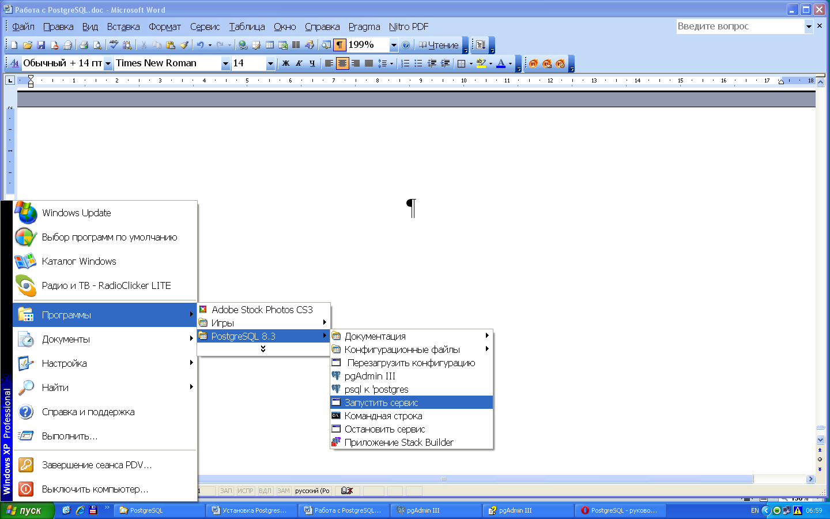Open the font size 14 dropdown
Screen dimensions: 830x519
tap(270, 63)
